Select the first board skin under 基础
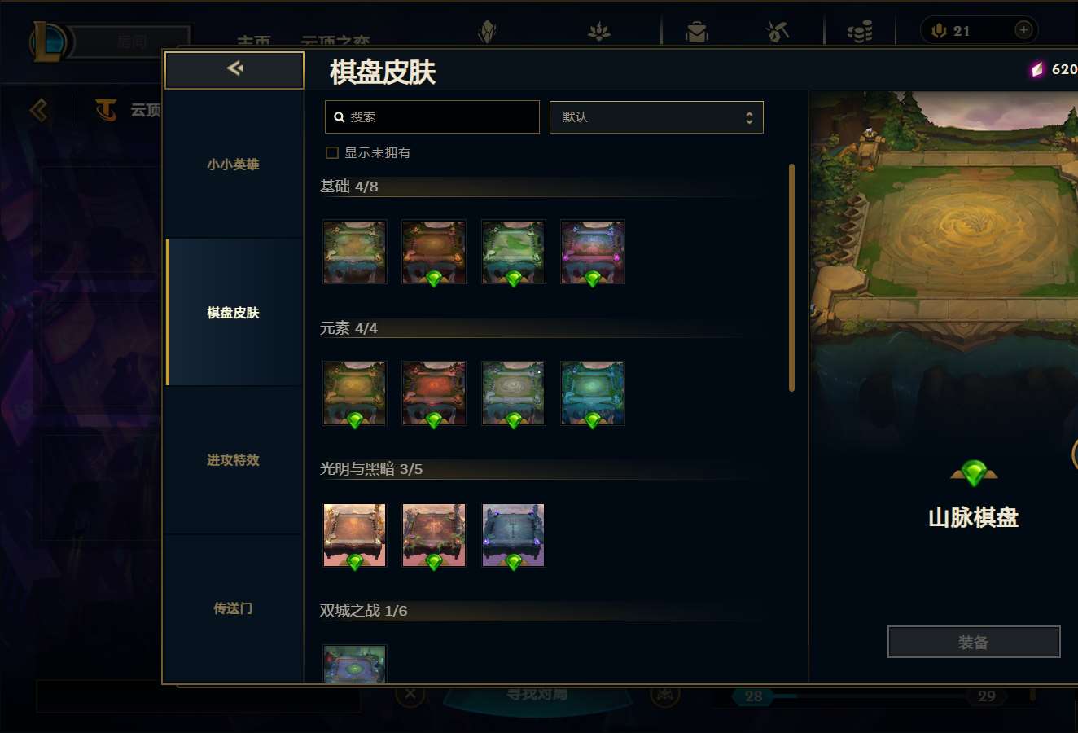1078x733 pixels. (x=354, y=252)
